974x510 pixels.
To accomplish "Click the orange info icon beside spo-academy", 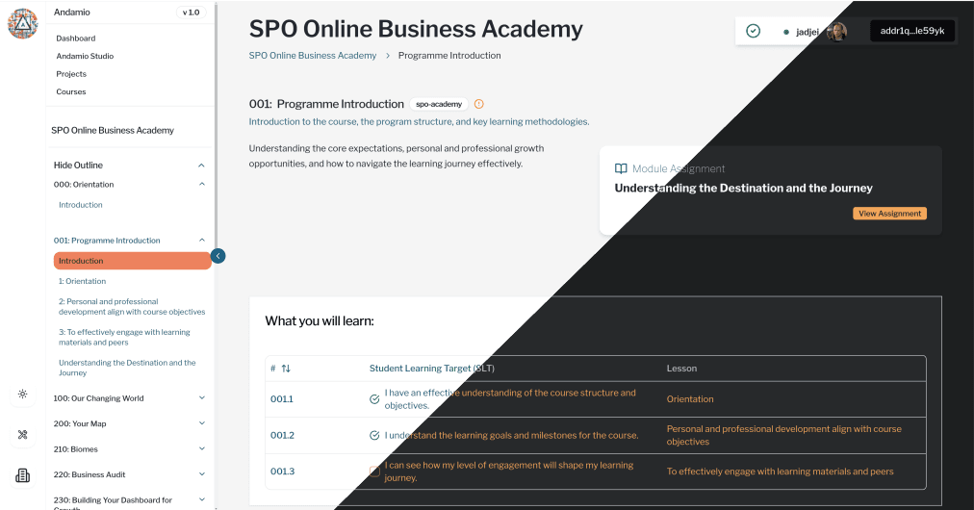I will [479, 104].
